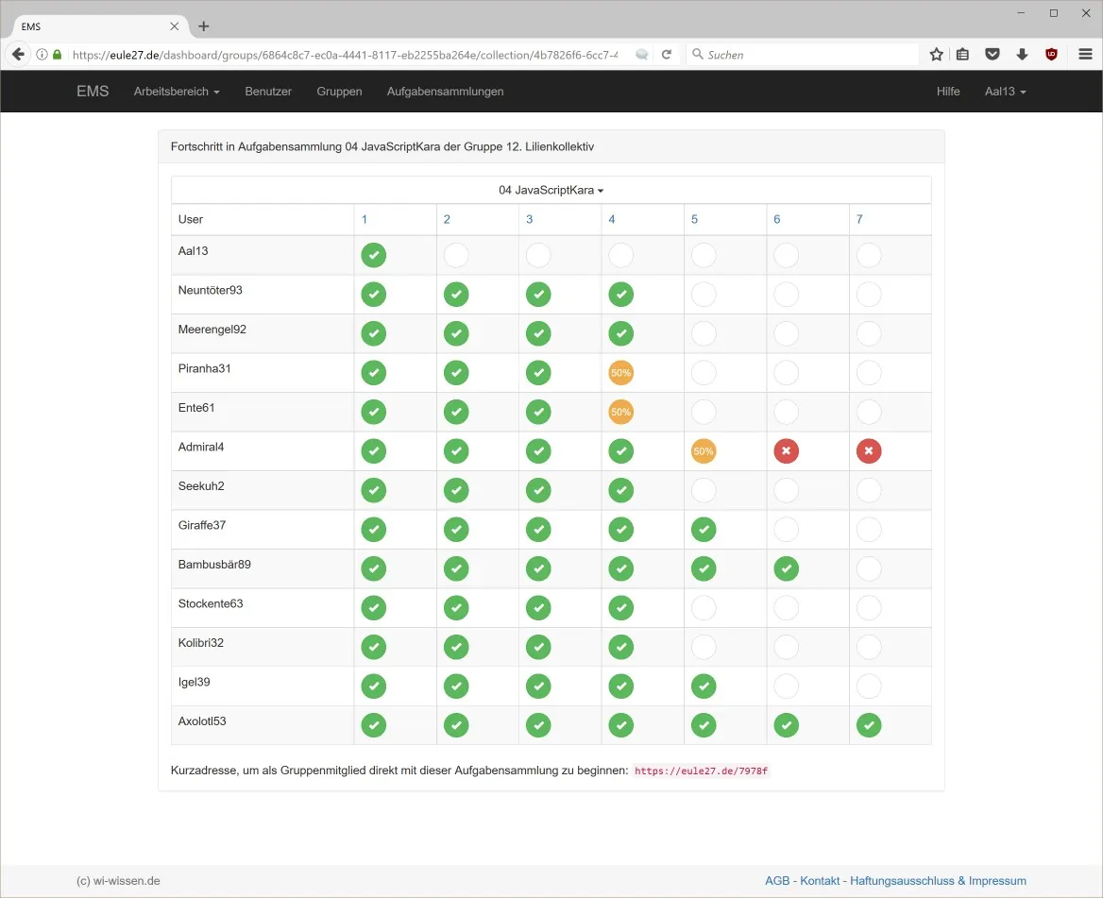Viewport: 1103px width, 898px height.
Task: Open the AGB footer link
Action: (777, 880)
